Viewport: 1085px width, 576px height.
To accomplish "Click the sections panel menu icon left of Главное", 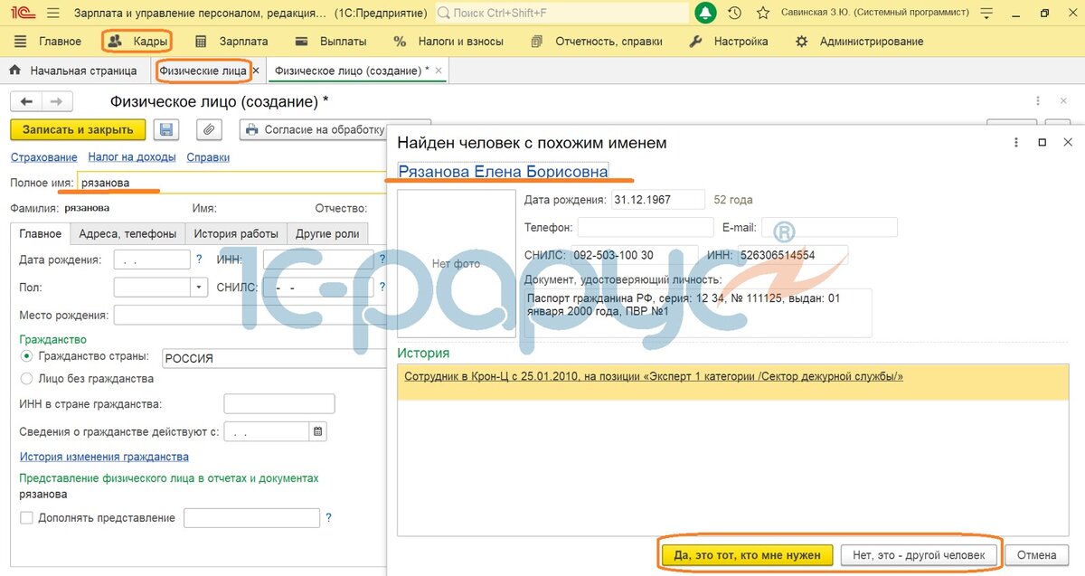I will point(20,42).
